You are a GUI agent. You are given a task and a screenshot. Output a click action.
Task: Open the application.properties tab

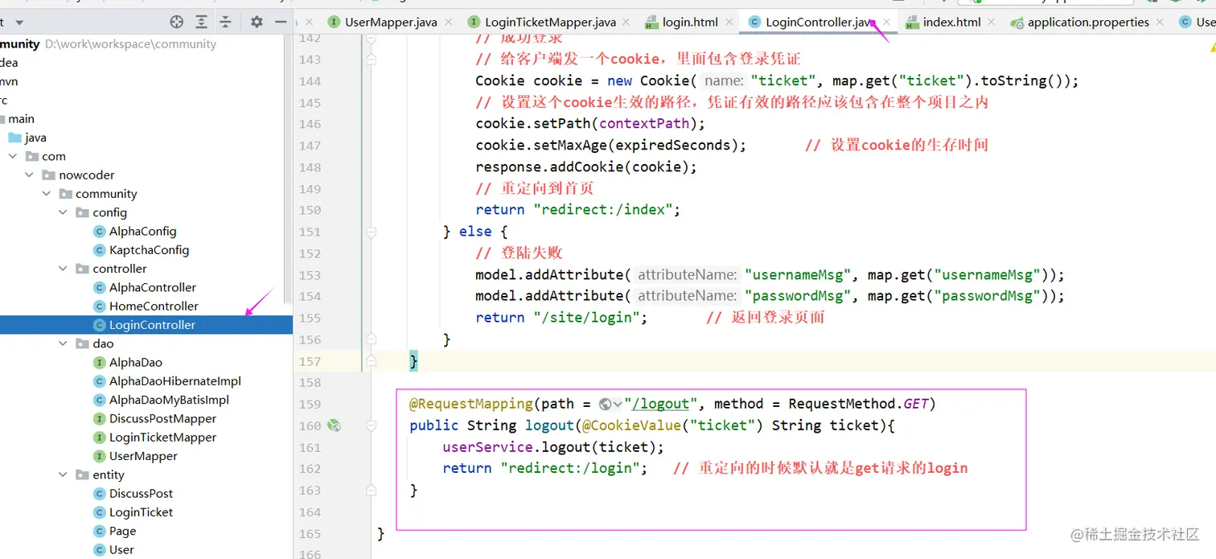pos(1088,23)
